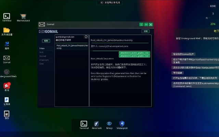The height and width of the screenshot is (137, 219).
Task: Open the Marketplace shopping cart icon
Action: 23,16
